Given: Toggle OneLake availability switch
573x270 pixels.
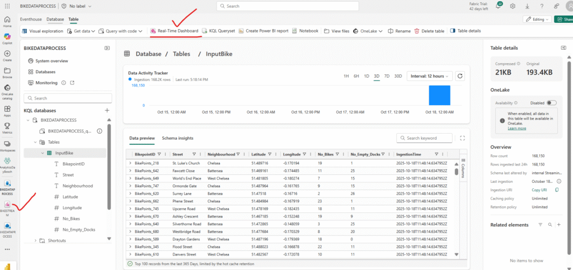Looking at the screenshot, I should [x=552, y=103].
